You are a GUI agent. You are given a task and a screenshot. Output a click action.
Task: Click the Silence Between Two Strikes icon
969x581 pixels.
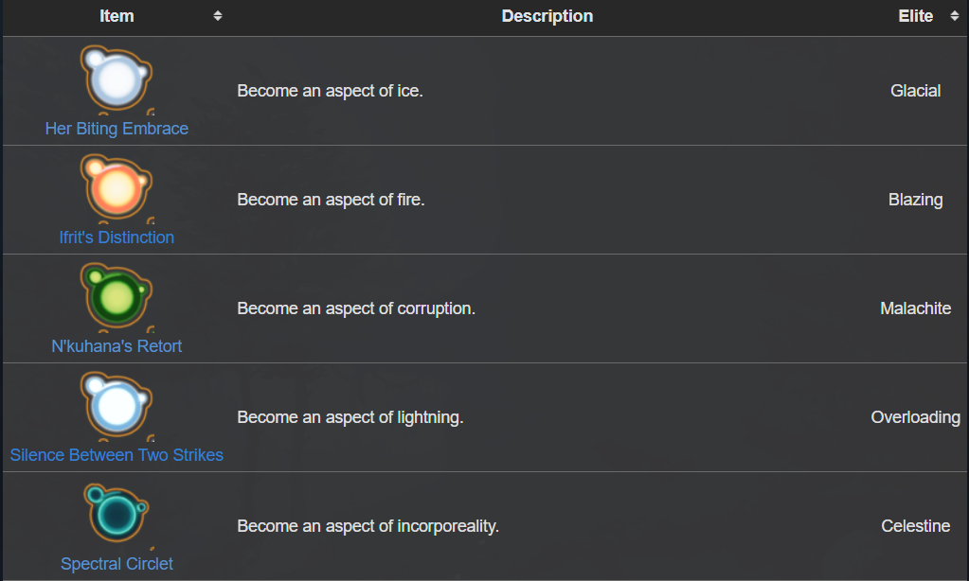[117, 407]
